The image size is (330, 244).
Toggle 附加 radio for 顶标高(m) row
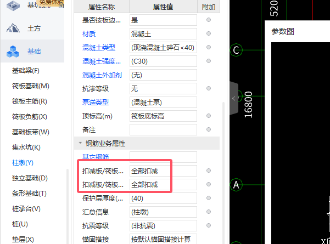pyautogui.click(x=209, y=116)
